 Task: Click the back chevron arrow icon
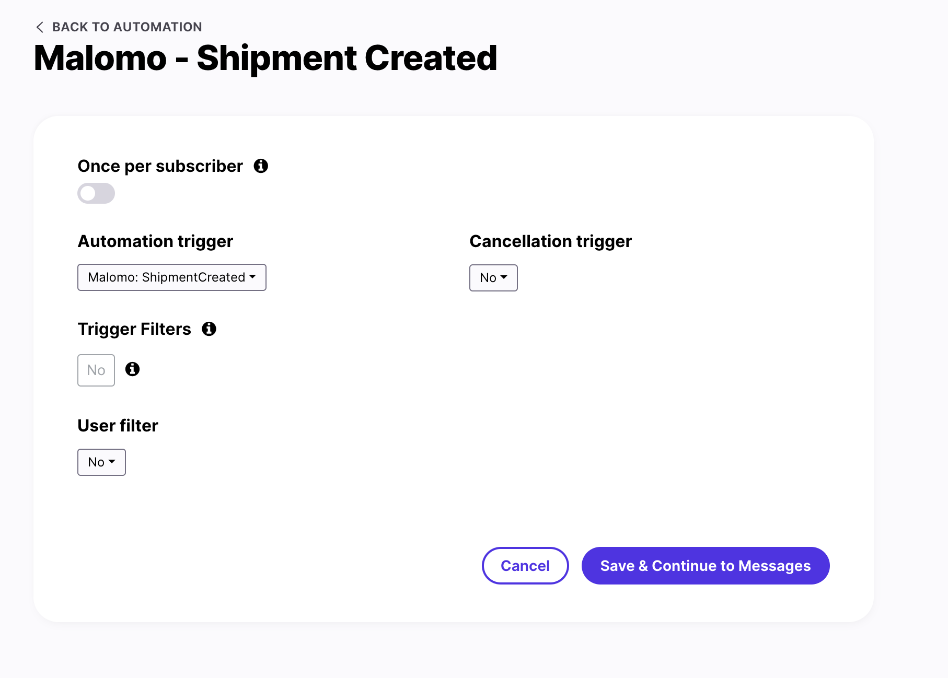click(x=40, y=27)
